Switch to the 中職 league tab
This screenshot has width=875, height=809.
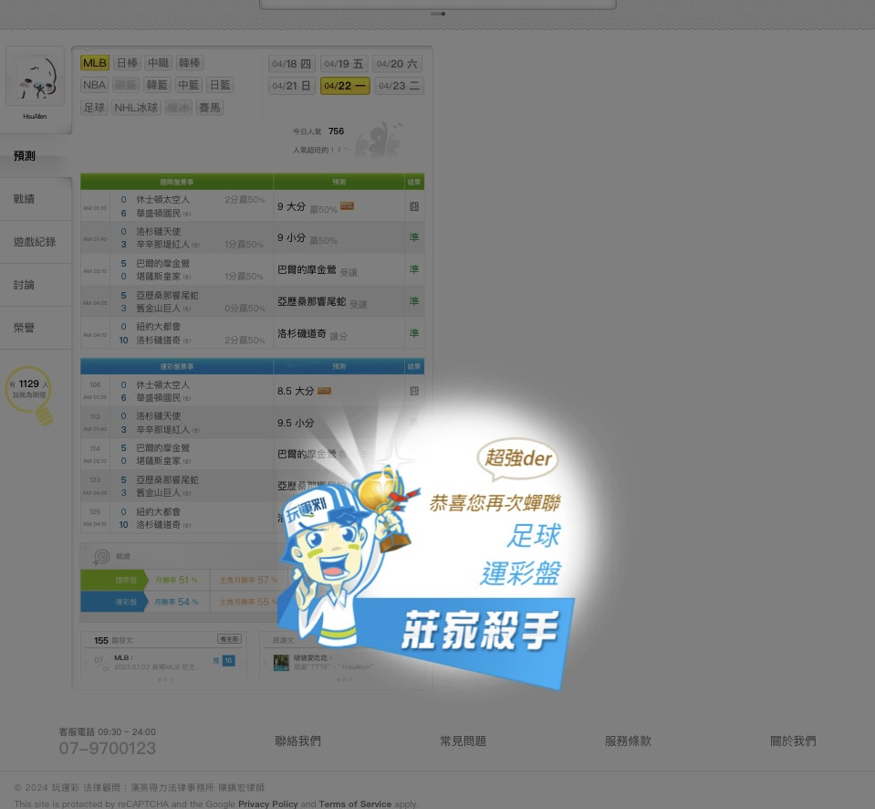pyautogui.click(x=159, y=63)
